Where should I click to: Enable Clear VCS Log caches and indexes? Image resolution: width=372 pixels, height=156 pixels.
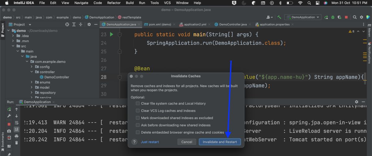click(138, 110)
